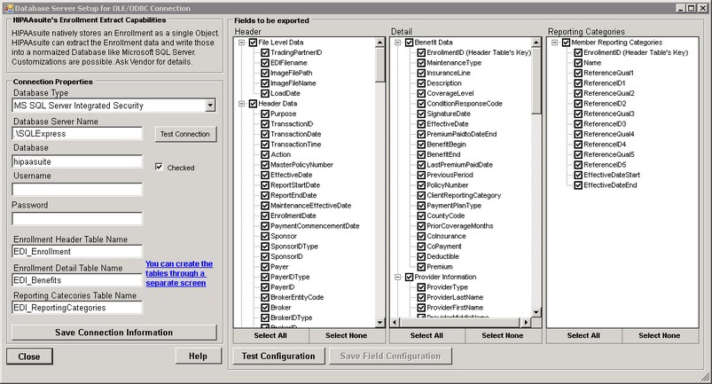The width and height of the screenshot is (712, 384).
Task: Uncheck the MasterPolicyNumber field
Action: (x=265, y=165)
